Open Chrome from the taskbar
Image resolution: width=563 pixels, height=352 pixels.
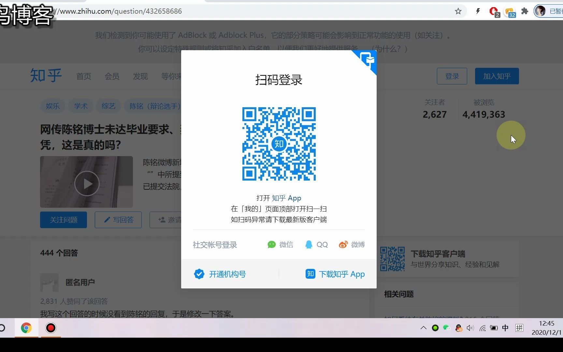[26, 328]
